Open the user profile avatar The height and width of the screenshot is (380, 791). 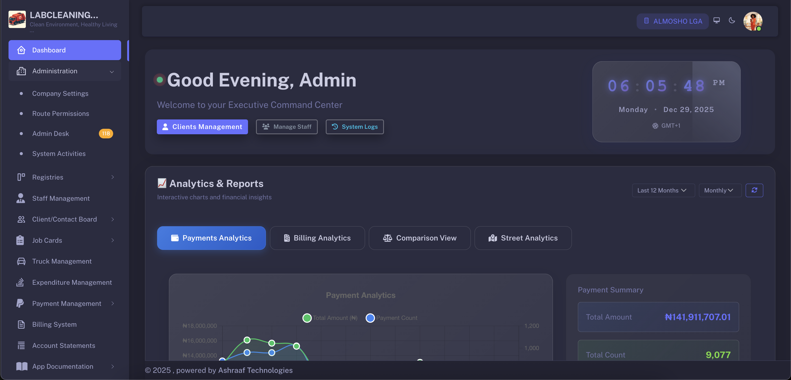pos(752,21)
